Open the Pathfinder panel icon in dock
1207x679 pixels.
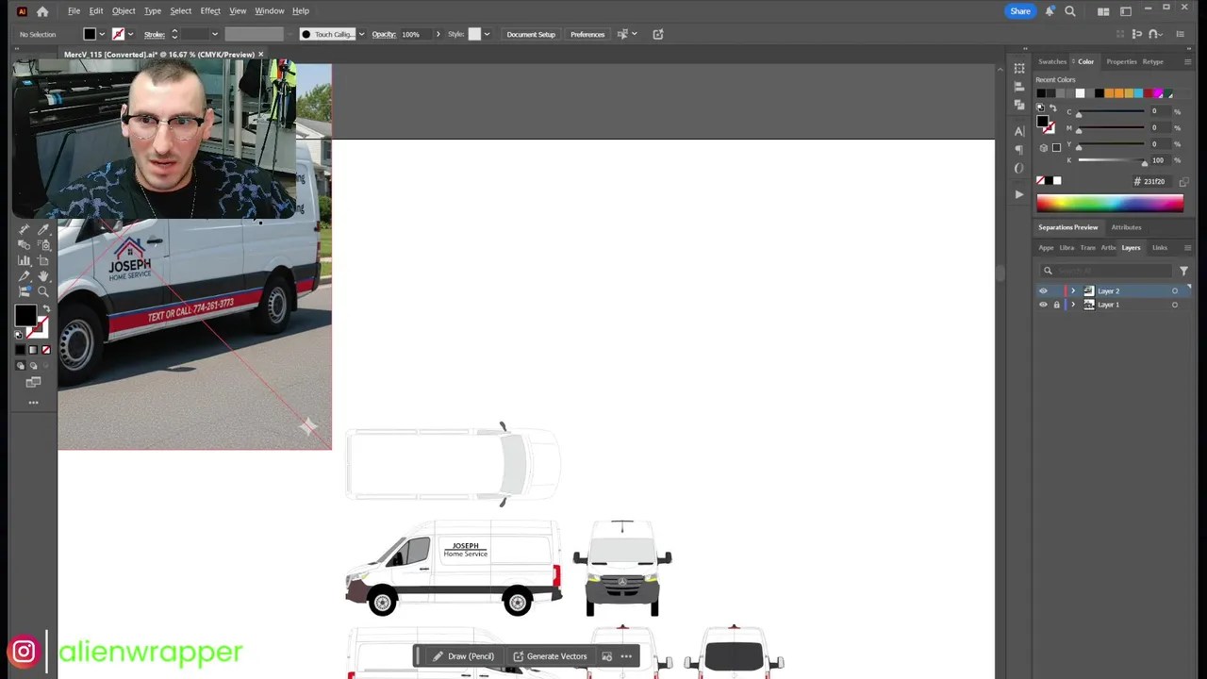[x=1019, y=104]
